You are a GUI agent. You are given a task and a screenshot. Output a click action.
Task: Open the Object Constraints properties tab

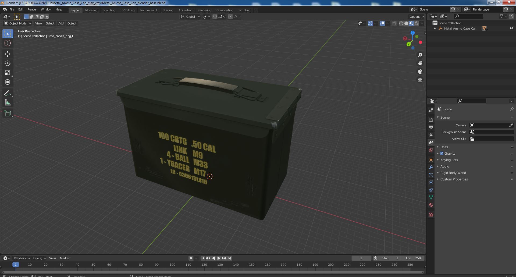(x=431, y=190)
